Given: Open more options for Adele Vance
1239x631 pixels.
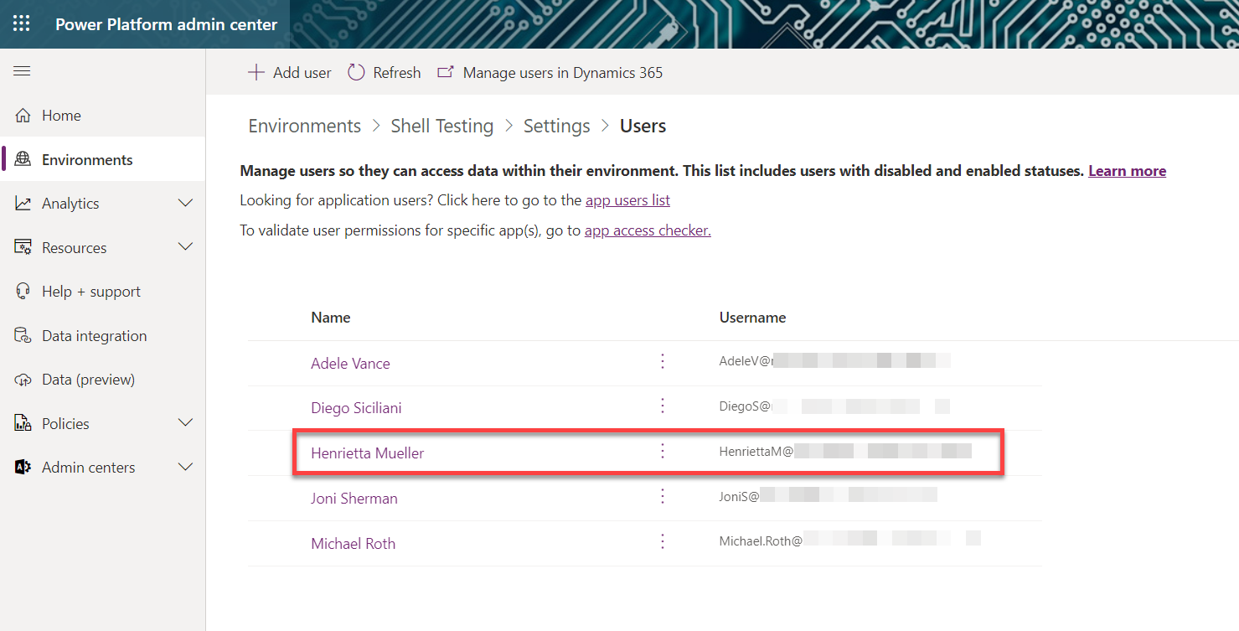Looking at the screenshot, I should click(663, 361).
